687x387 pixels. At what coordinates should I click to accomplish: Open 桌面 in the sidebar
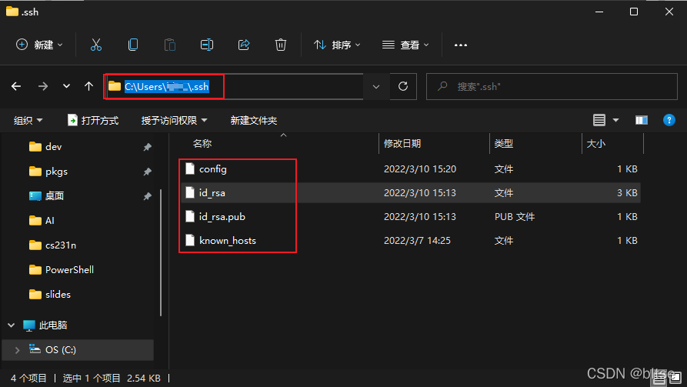[x=55, y=196]
